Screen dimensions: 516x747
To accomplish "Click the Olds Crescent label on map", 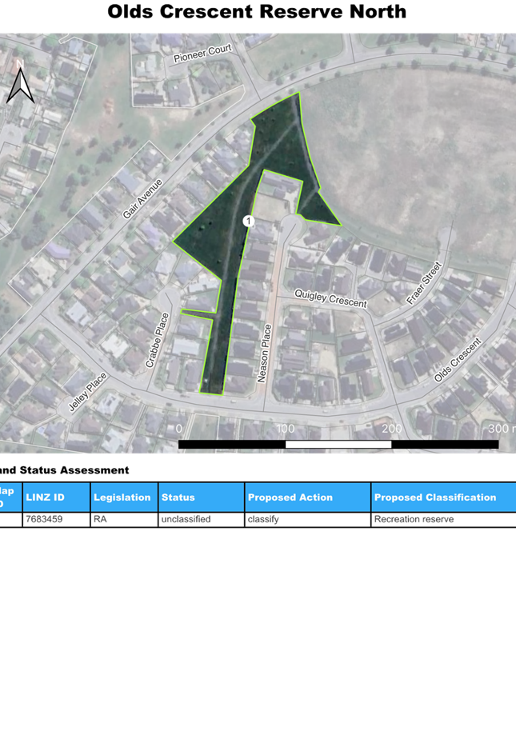I will coord(458,360).
